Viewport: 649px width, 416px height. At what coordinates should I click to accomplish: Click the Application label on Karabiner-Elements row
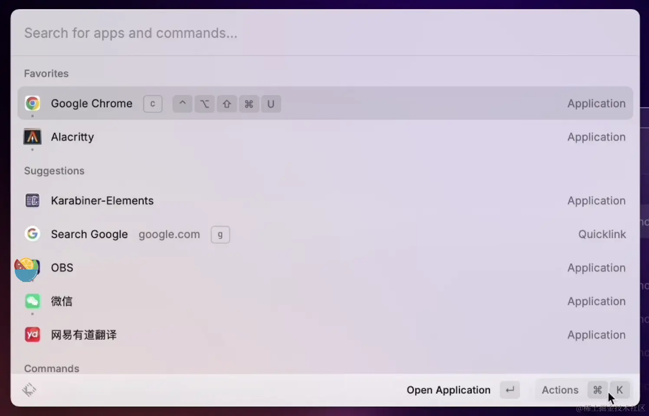pyautogui.click(x=597, y=201)
